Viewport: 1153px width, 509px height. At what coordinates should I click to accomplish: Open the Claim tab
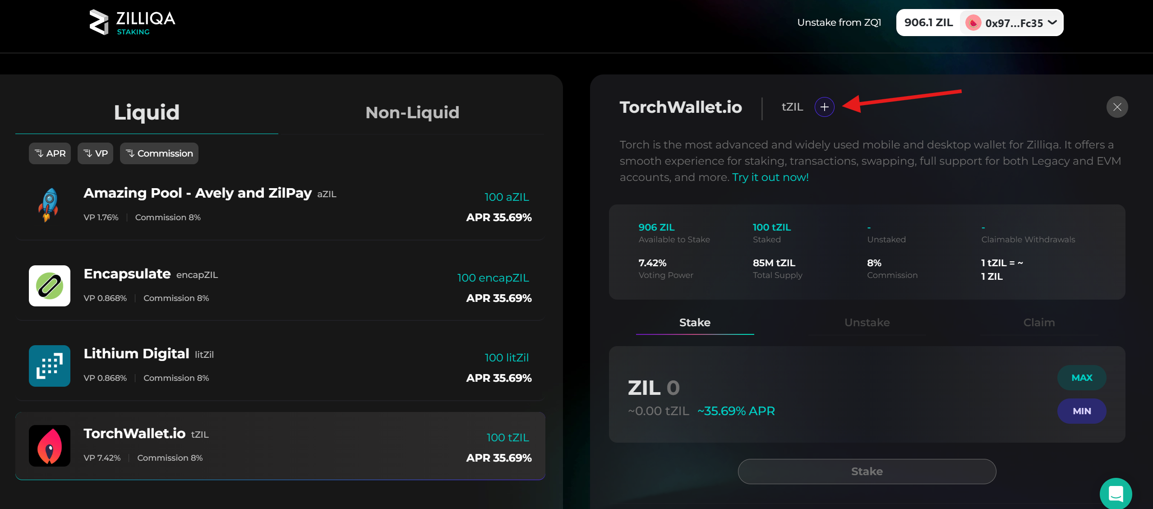(1038, 322)
